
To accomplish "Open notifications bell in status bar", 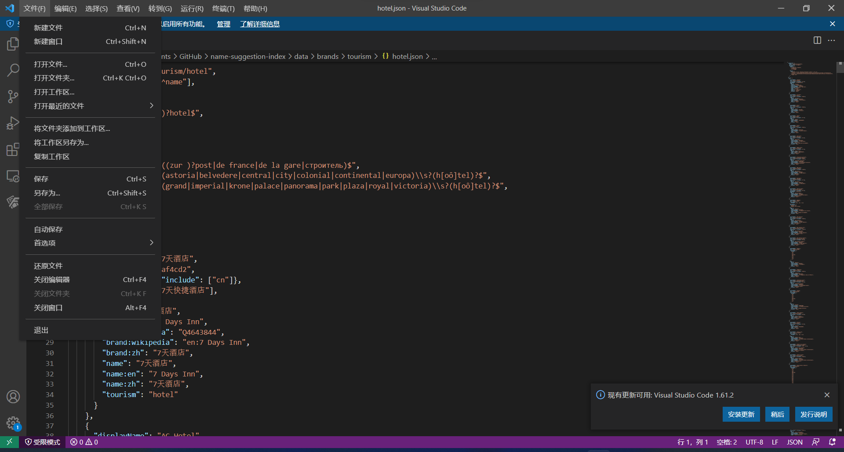I will coord(832,442).
